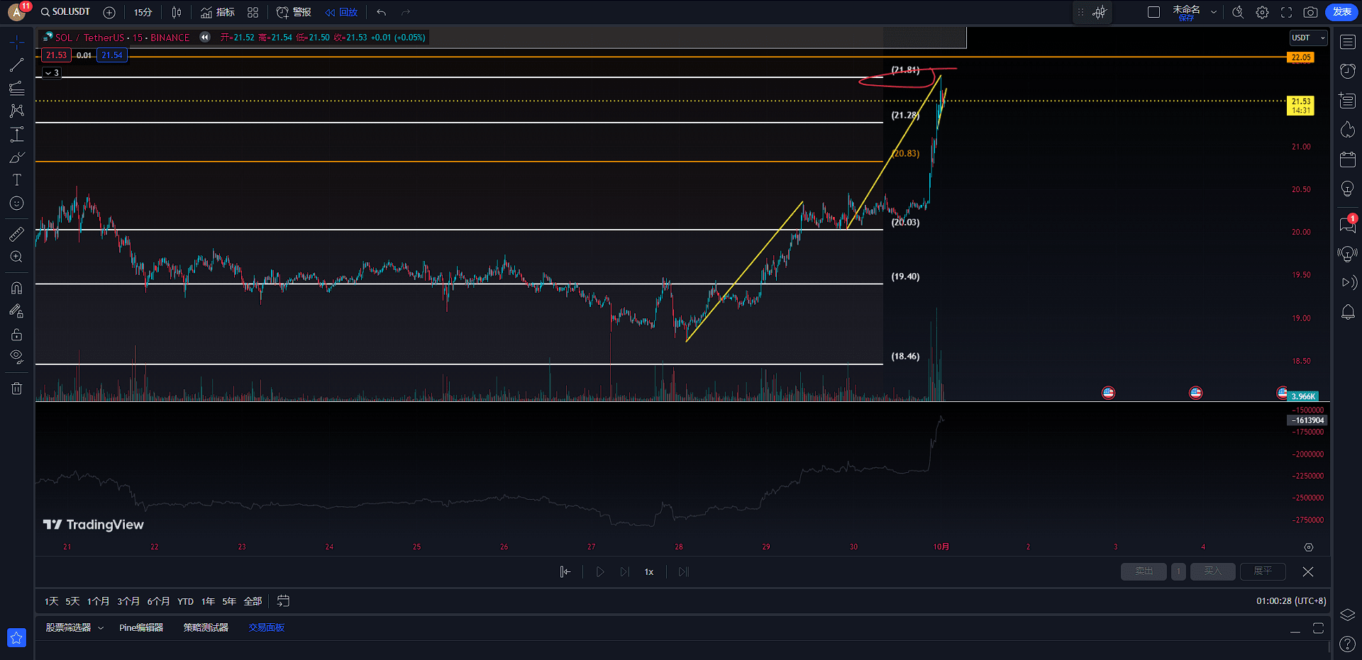Viewport: 1362px width, 660px height.
Task: Open the 指标 indicators dialog
Action: click(218, 12)
